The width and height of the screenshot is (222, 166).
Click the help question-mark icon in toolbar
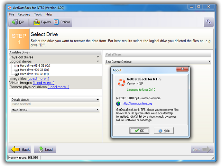coord(208,22)
